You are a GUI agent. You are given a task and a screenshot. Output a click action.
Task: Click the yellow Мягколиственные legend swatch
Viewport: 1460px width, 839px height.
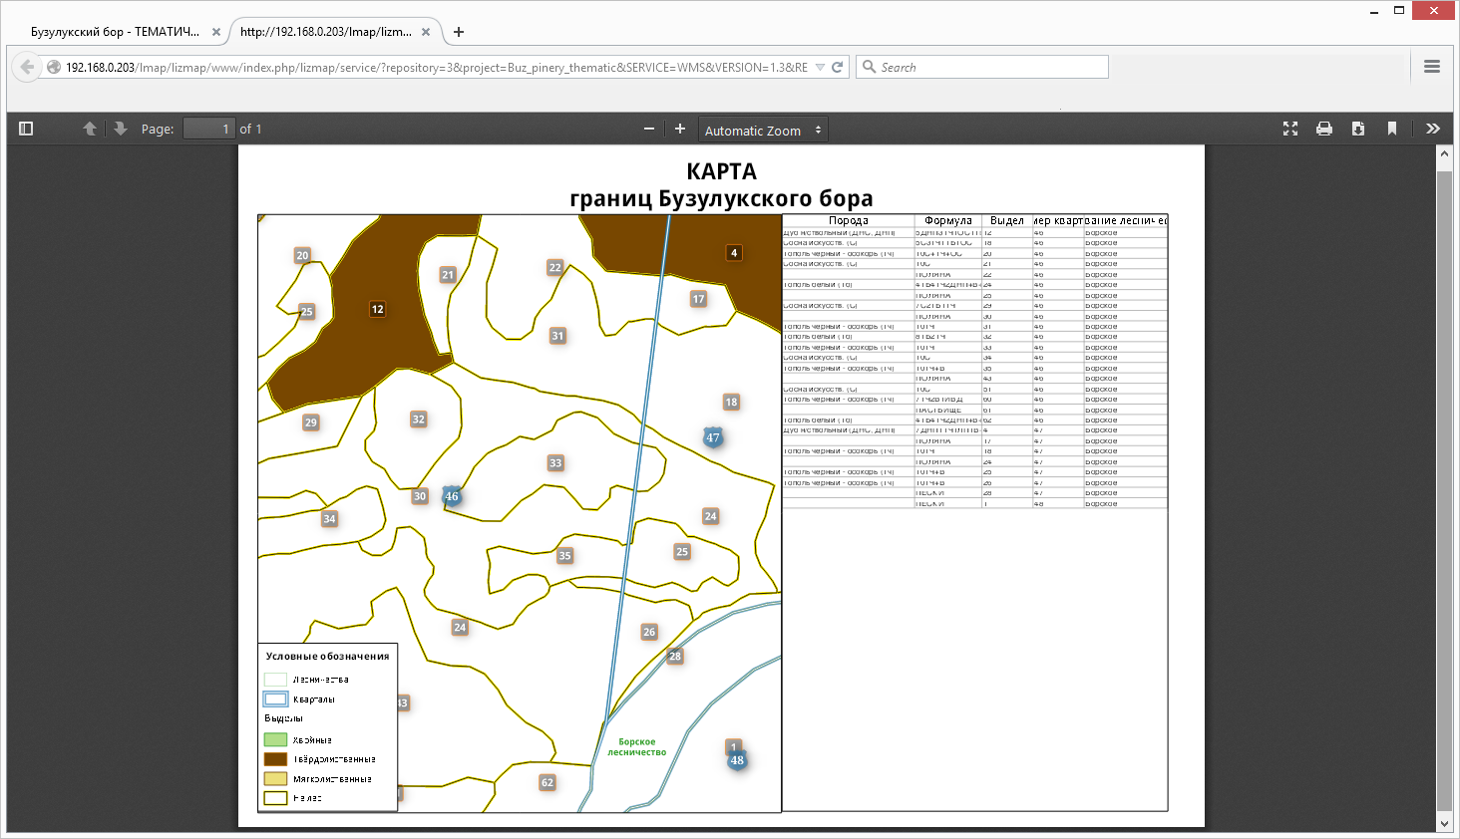pos(275,778)
